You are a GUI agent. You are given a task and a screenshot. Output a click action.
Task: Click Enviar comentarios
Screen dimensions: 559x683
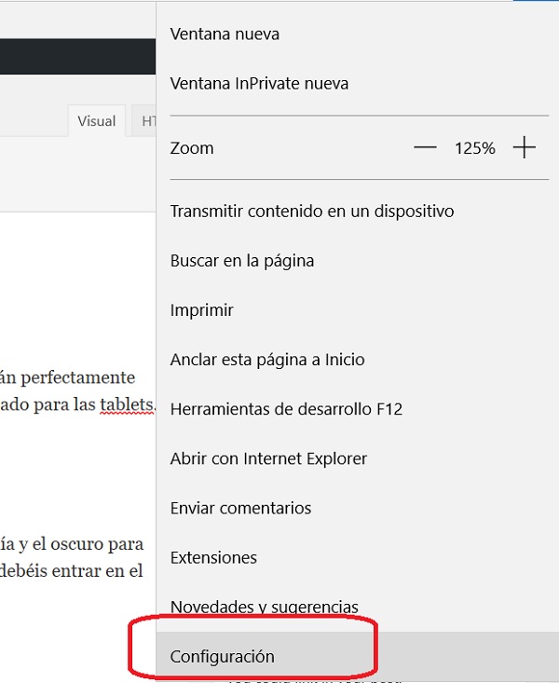(240, 508)
